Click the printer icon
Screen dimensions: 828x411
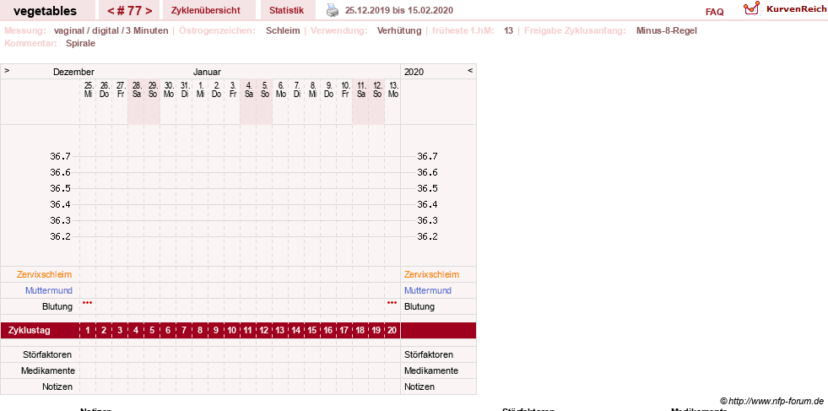[332, 10]
